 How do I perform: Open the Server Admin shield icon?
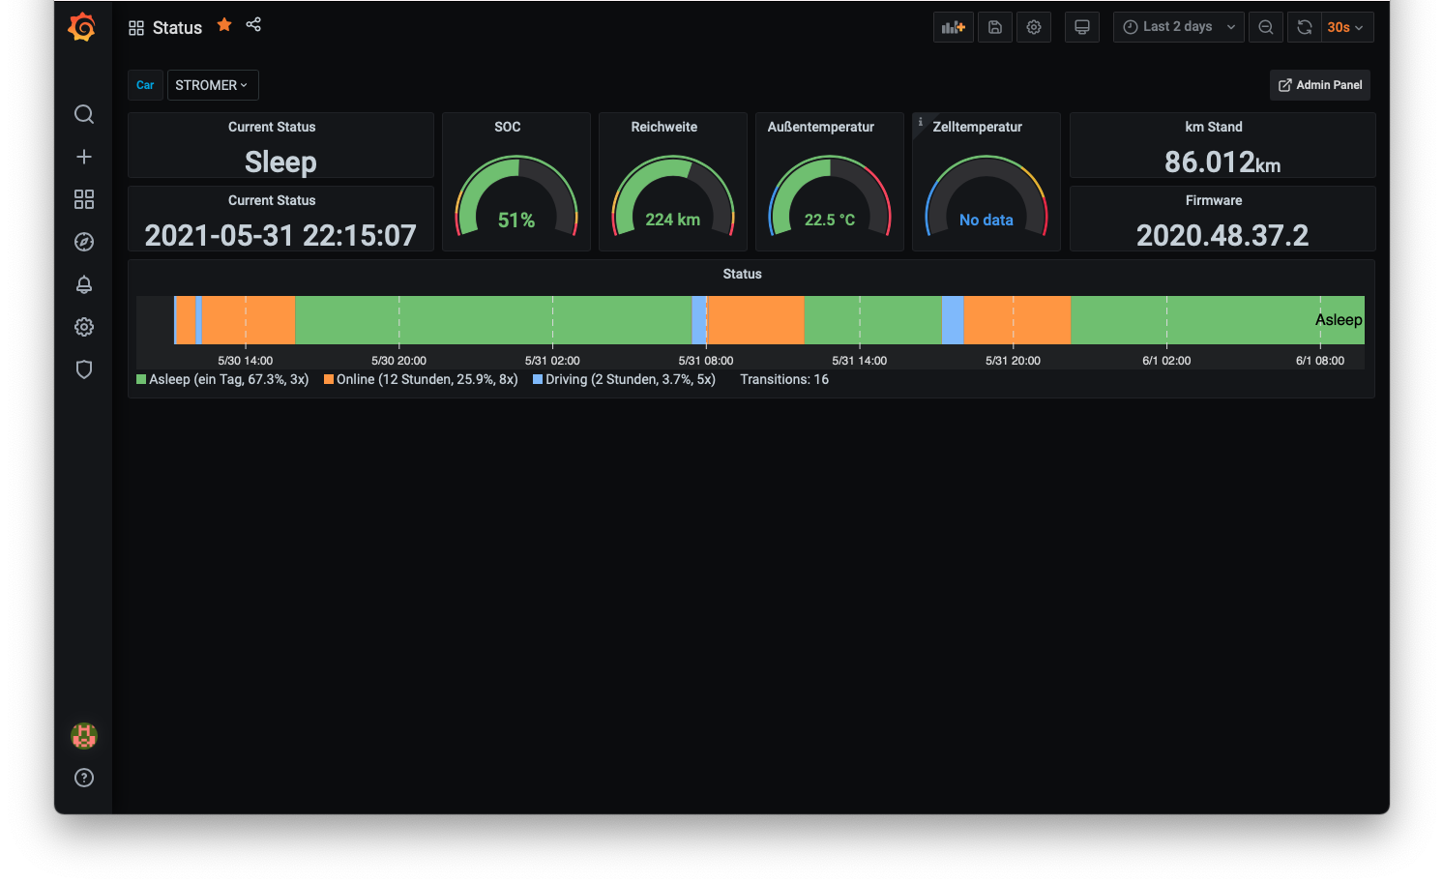(84, 369)
